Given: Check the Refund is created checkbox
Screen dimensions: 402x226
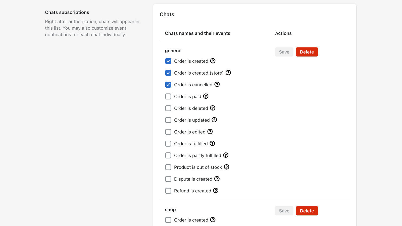Looking at the screenshot, I should pyautogui.click(x=168, y=191).
